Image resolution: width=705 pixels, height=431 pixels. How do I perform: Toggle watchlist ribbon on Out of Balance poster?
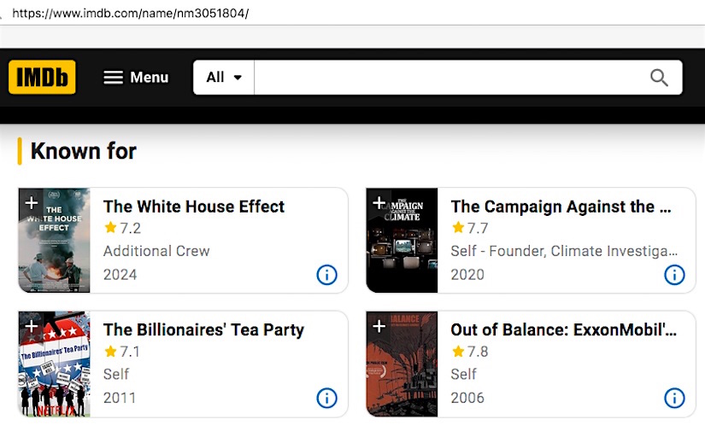(x=379, y=326)
